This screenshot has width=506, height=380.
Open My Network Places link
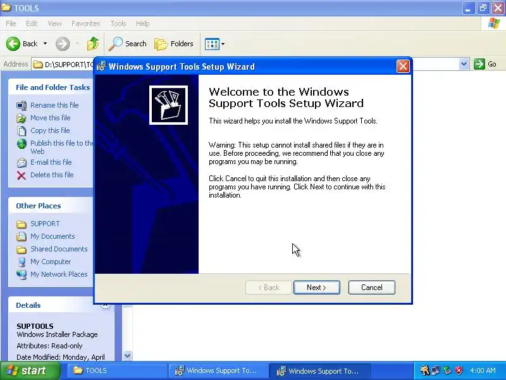pos(59,274)
